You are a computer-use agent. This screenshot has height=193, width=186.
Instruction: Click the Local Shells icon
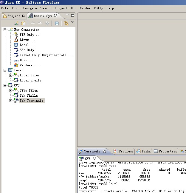pos(16,80)
